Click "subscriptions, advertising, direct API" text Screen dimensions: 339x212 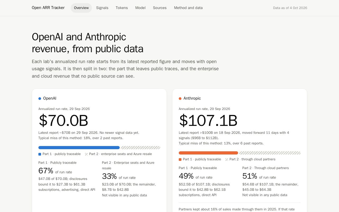point(67,190)
